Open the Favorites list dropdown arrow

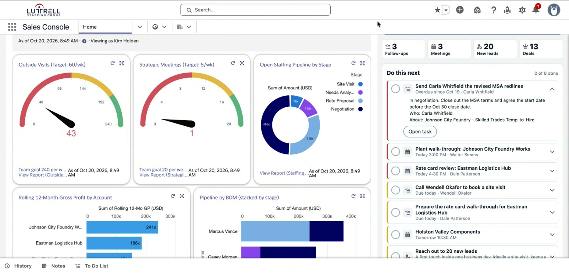(446, 10)
